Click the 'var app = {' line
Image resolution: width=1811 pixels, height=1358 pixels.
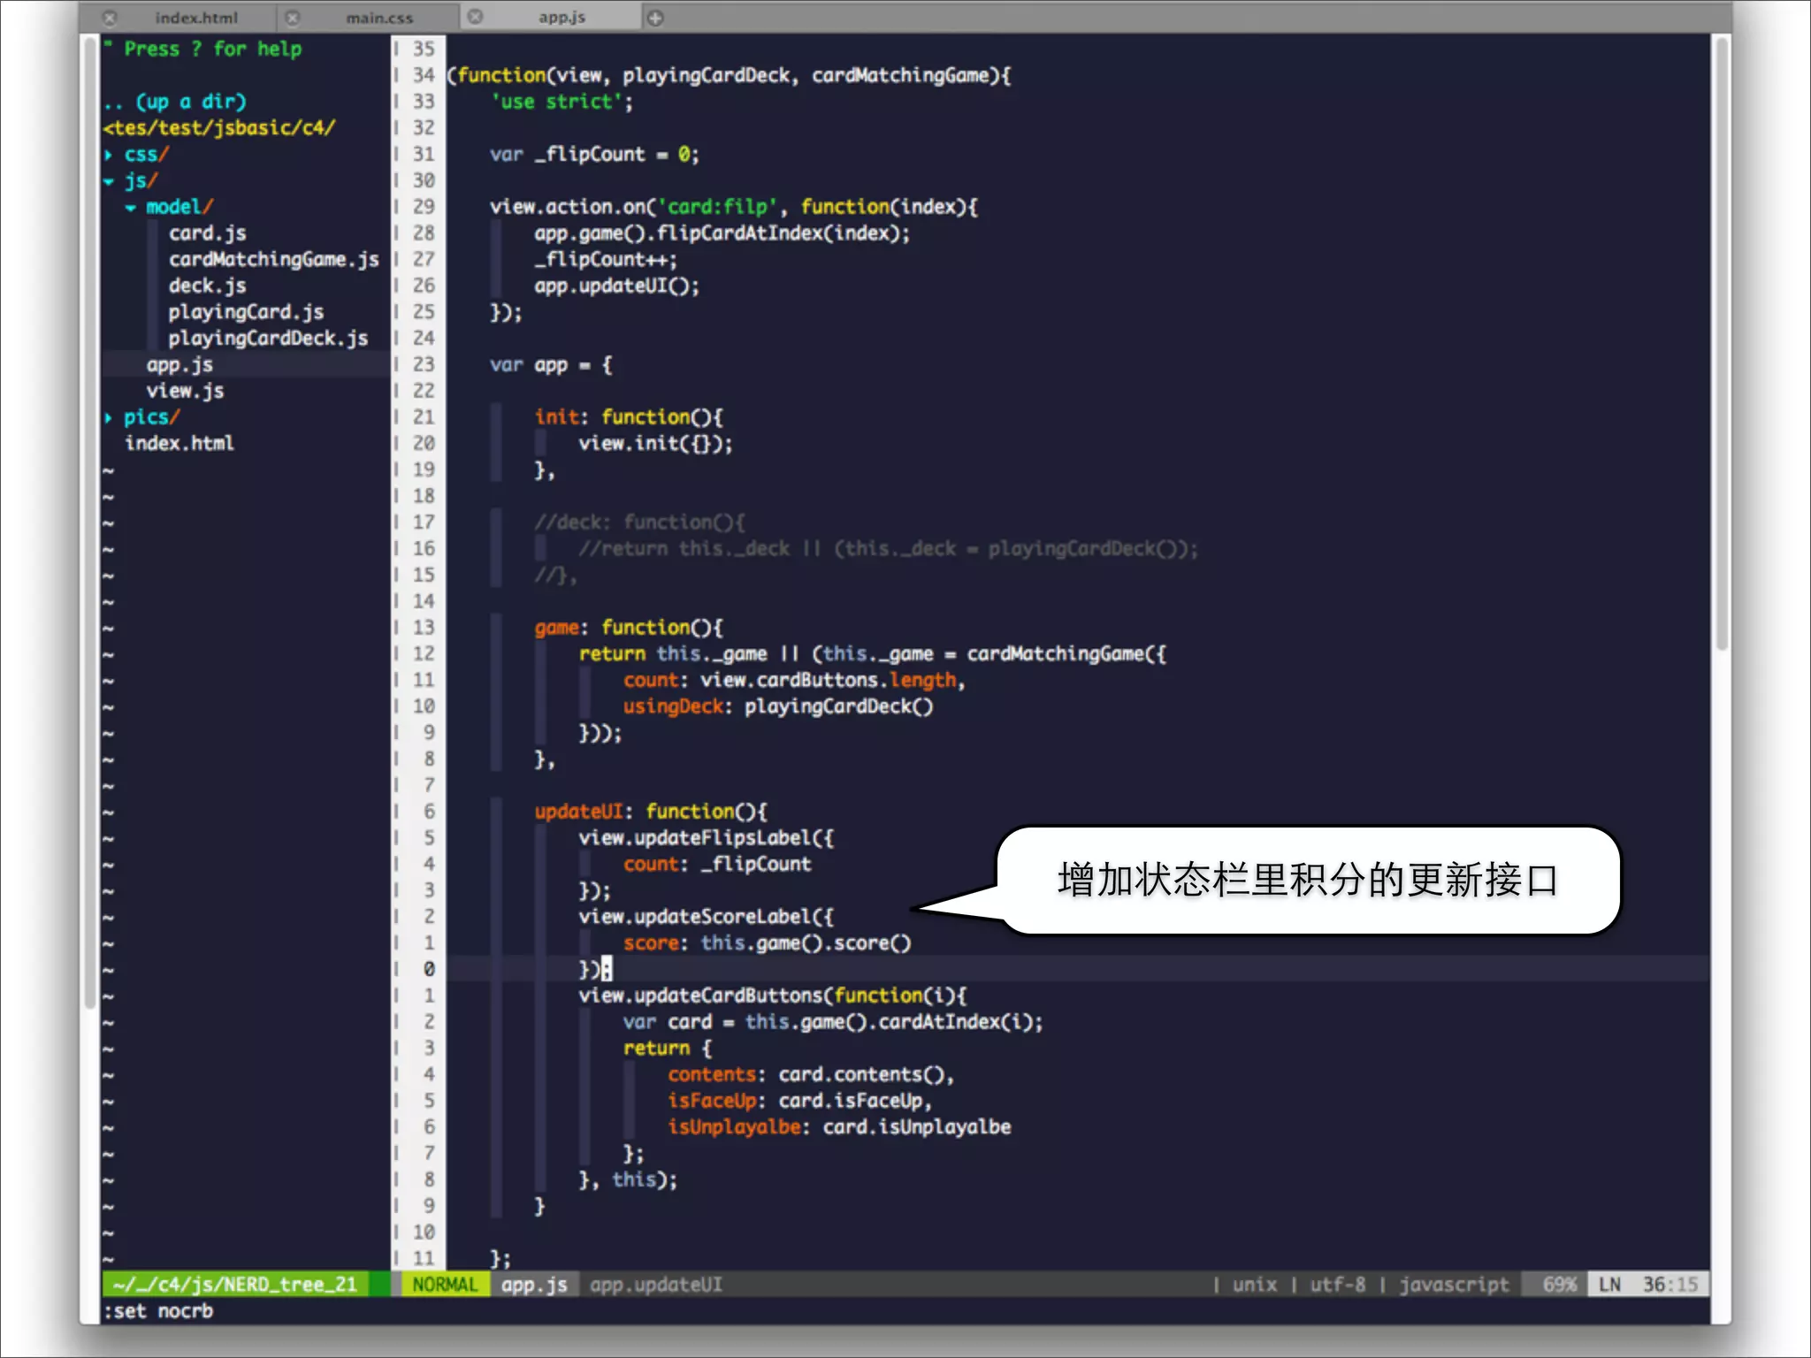click(x=551, y=365)
